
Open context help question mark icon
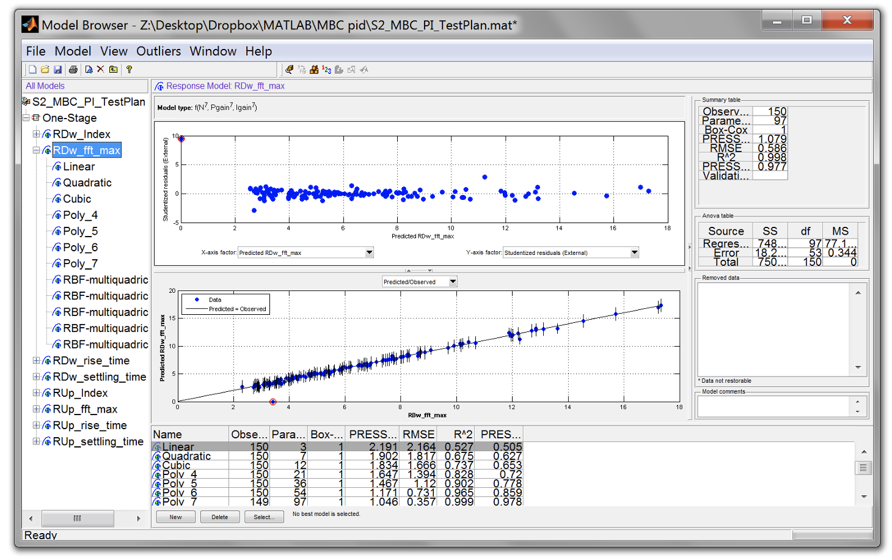point(129,70)
